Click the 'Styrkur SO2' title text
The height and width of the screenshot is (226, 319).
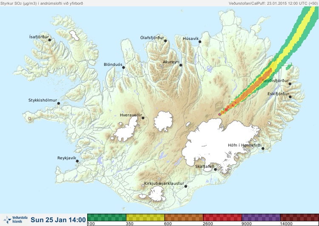[42, 3]
